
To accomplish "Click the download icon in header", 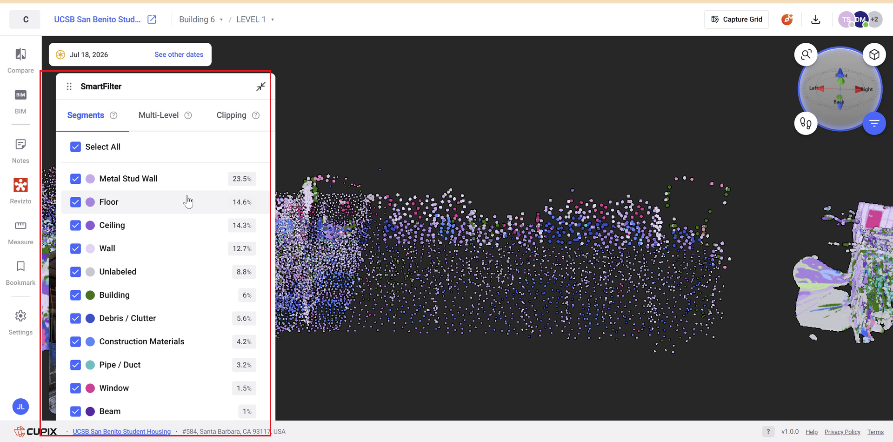I will point(816,20).
